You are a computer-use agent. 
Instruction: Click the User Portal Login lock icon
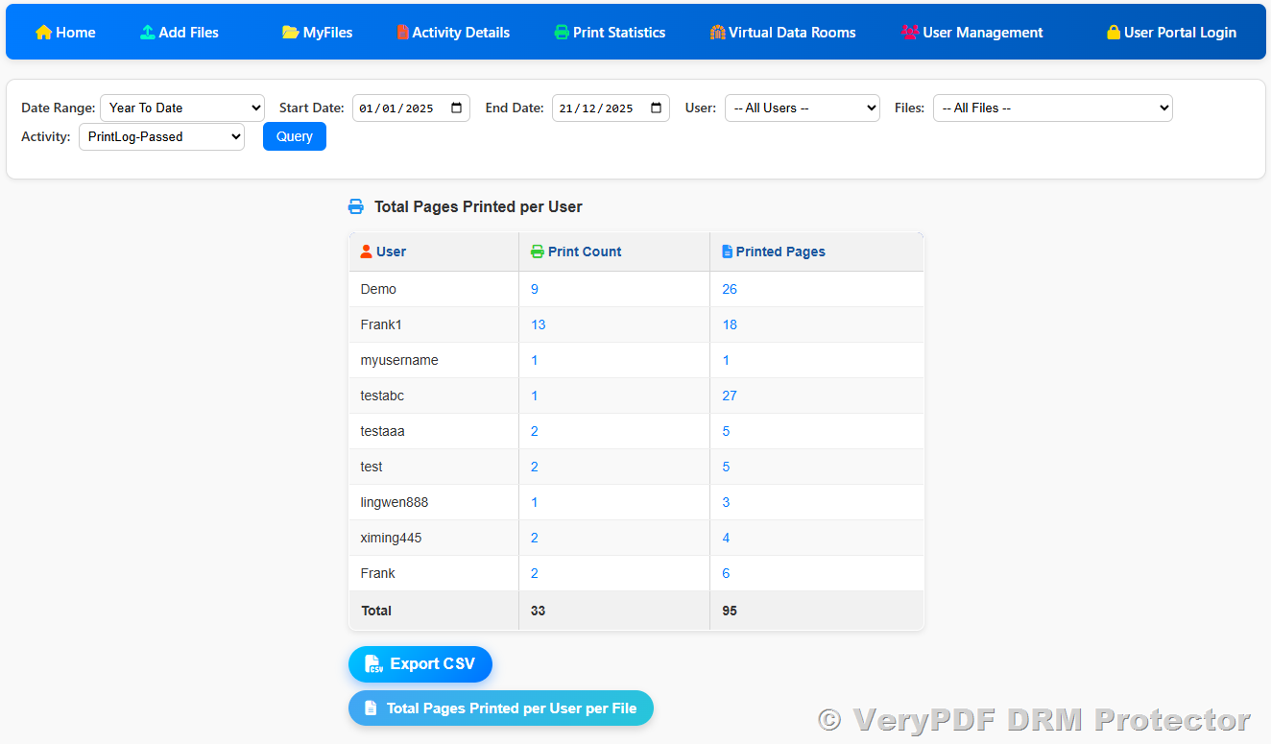[x=1113, y=33]
